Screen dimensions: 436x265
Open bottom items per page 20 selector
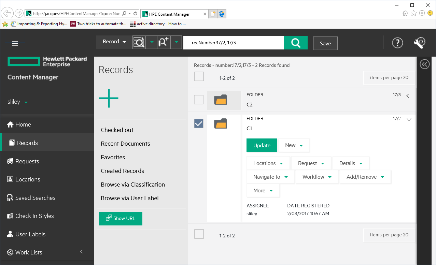tap(389, 235)
